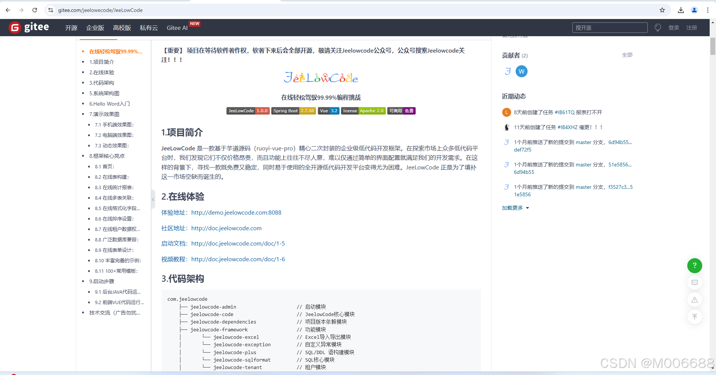Screen dimensions: 716x375
Task: Click avatar beside the #IB4XHZ task entry
Action: click(x=506, y=127)
